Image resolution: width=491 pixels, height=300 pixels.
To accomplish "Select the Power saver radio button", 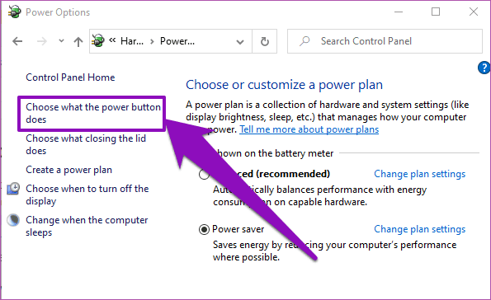I will point(204,230).
